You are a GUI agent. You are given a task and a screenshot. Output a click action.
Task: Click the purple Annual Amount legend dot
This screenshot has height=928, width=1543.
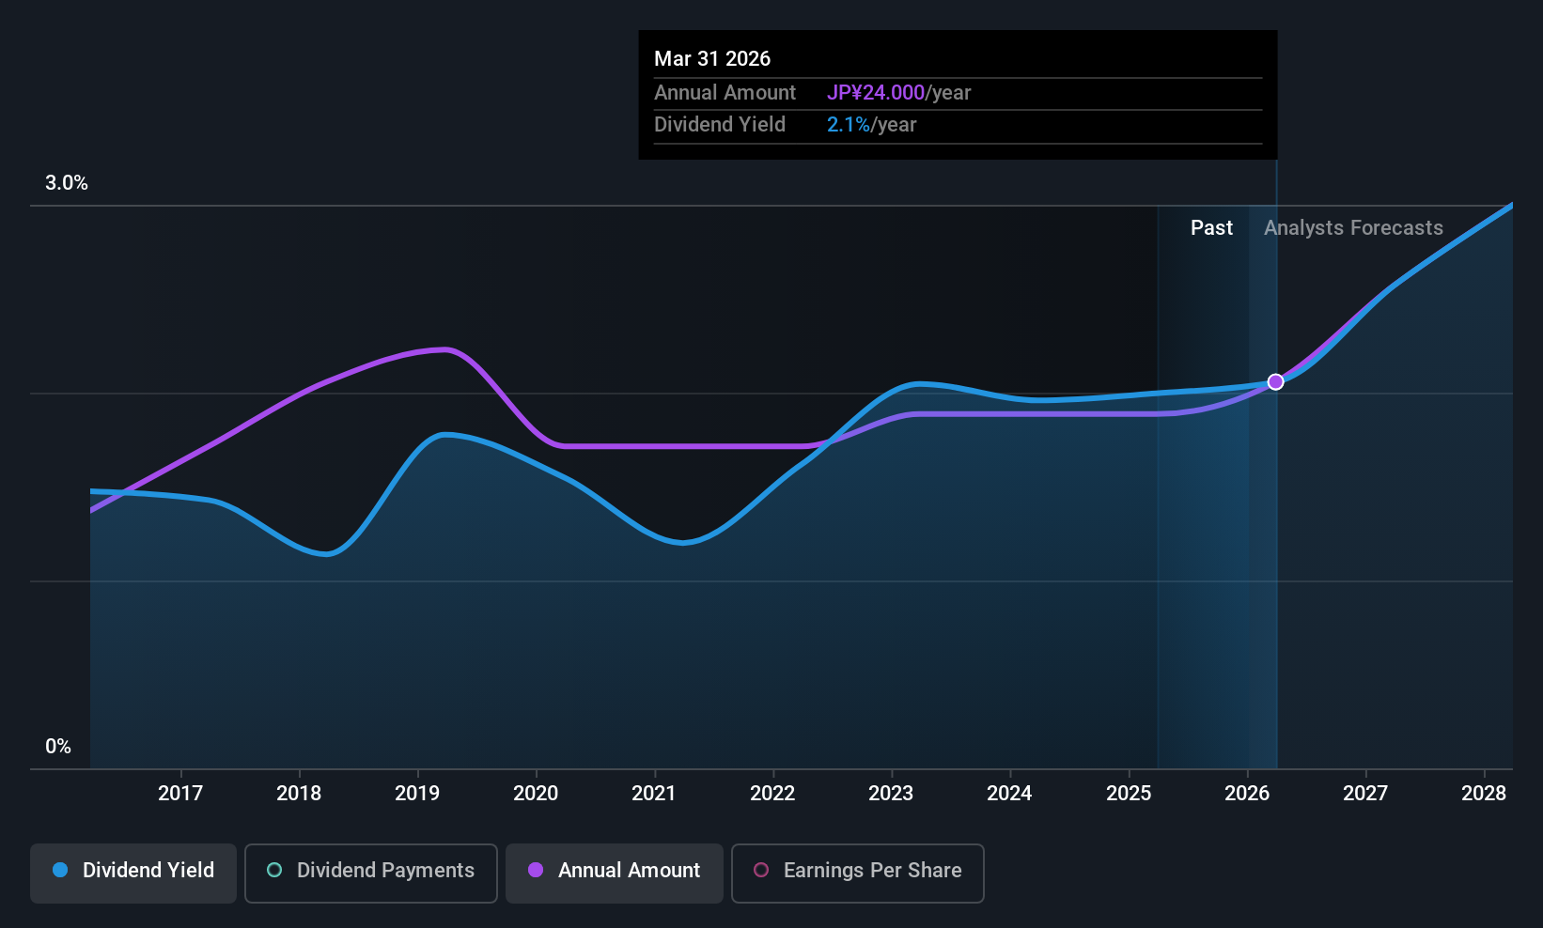pyautogui.click(x=536, y=870)
